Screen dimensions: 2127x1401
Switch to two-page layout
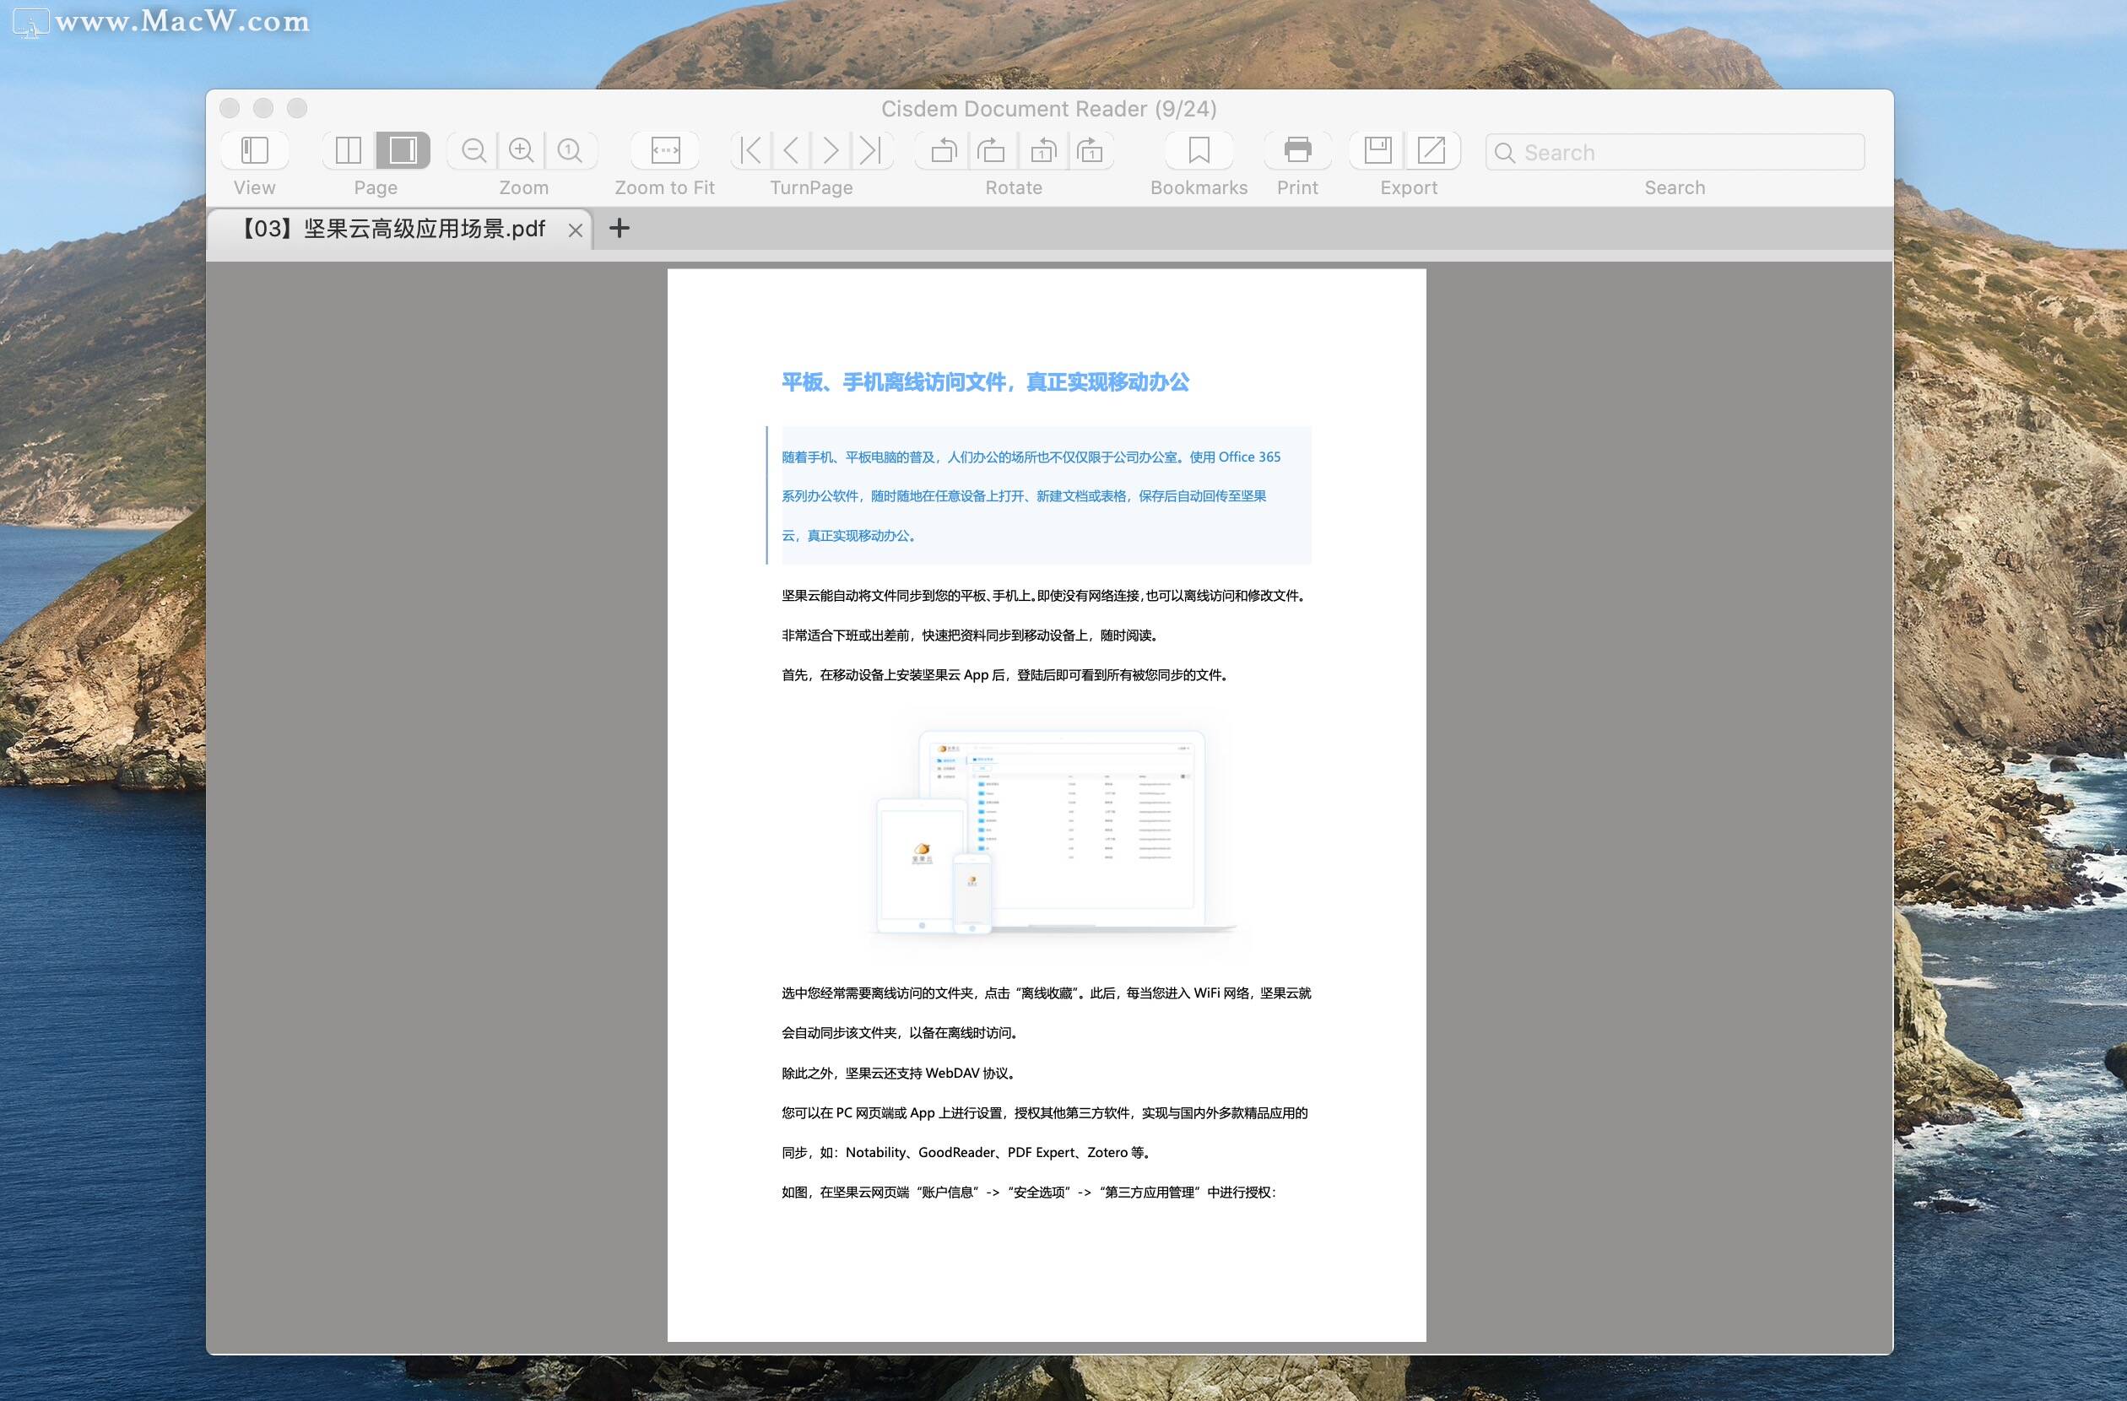349,150
